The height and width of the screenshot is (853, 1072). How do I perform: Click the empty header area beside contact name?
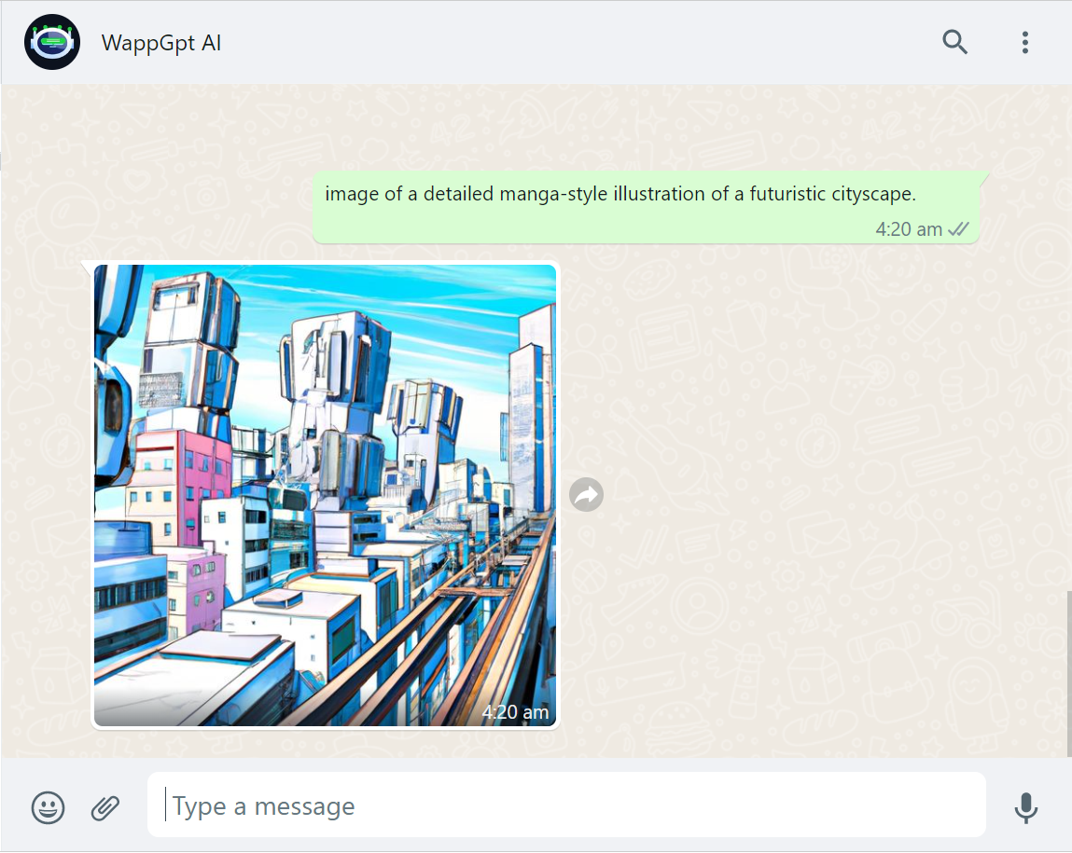[x=560, y=43]
